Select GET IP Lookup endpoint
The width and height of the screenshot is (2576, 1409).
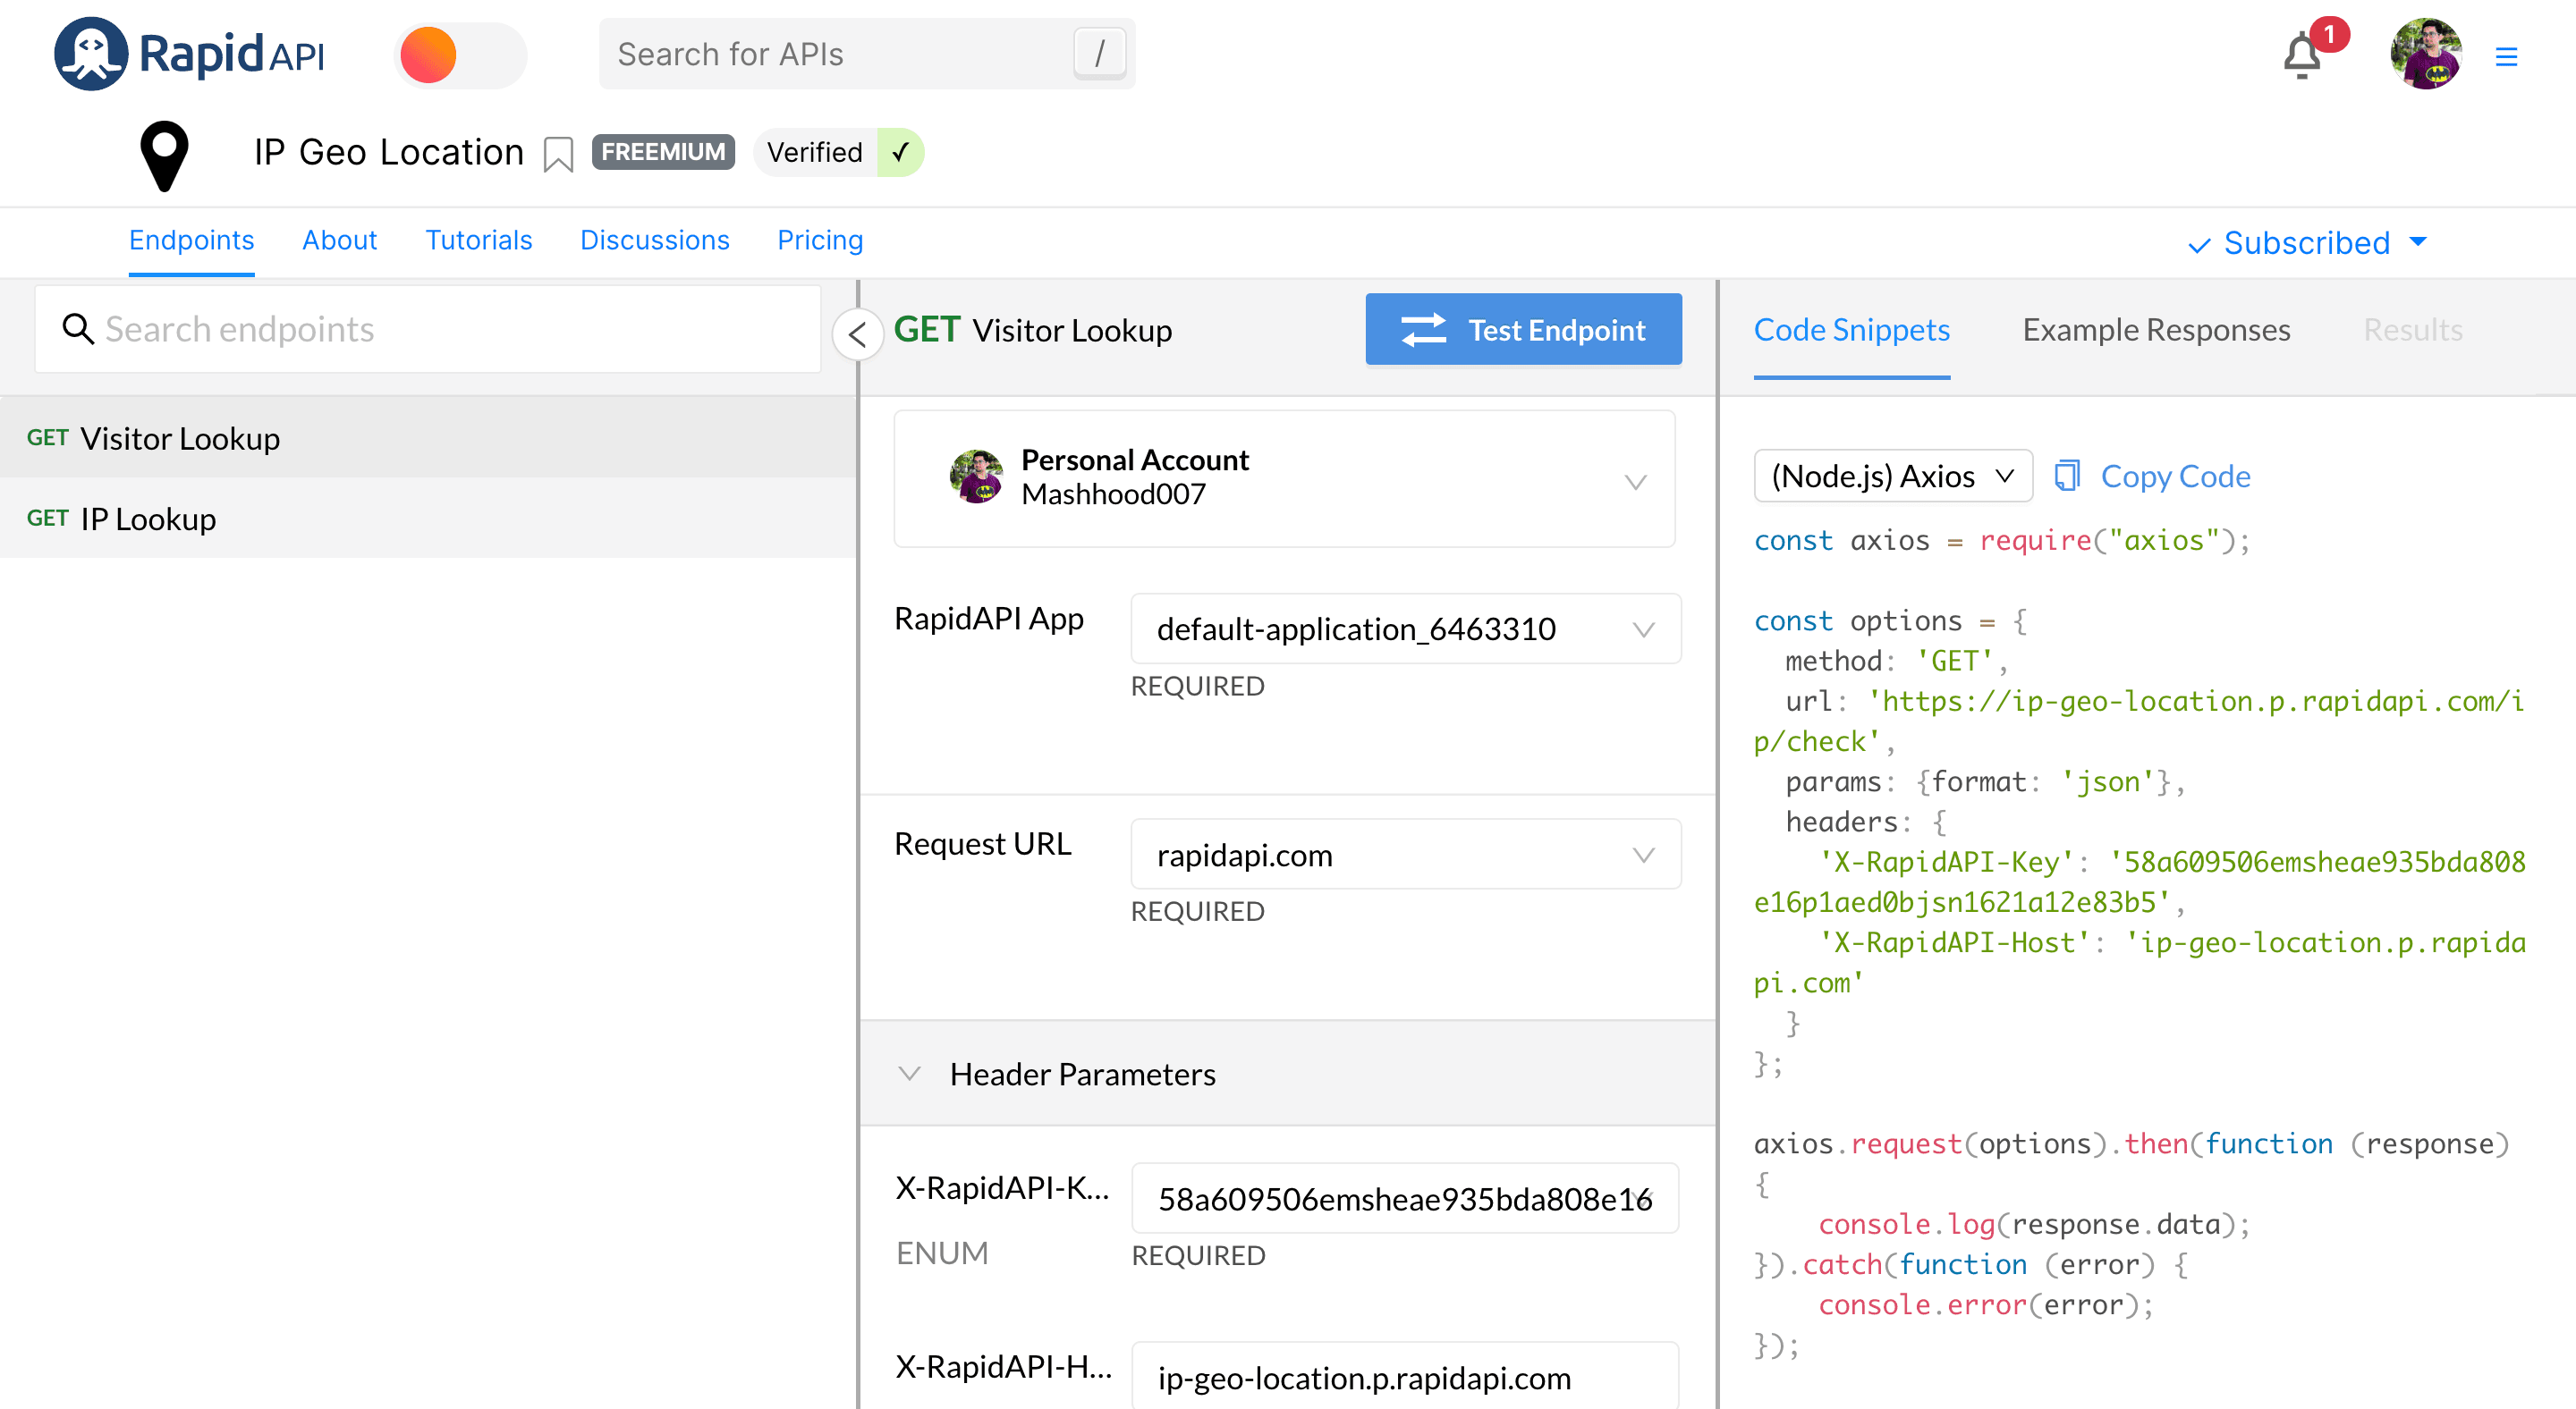[x=428, y=518]
